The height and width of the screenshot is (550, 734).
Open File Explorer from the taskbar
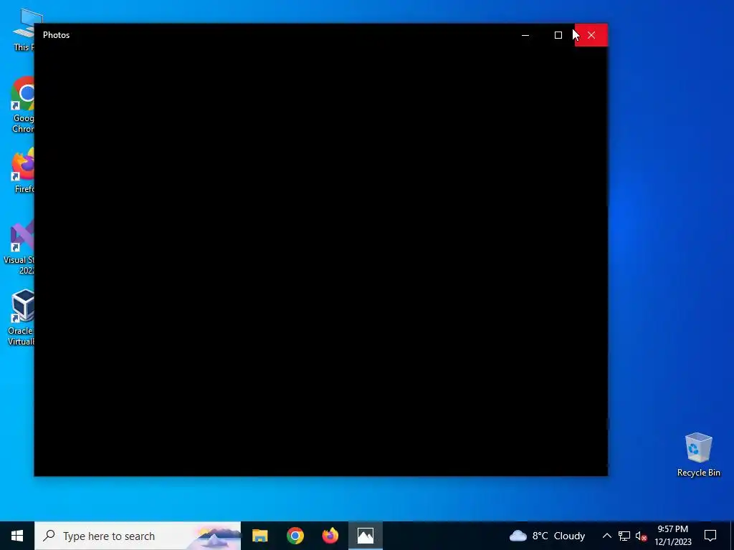259,536
